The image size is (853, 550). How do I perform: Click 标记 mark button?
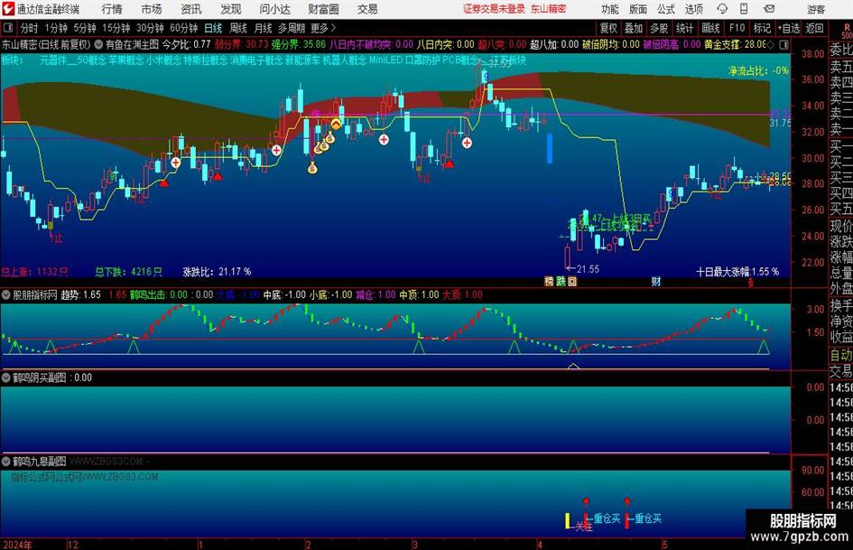click(762, 28)
